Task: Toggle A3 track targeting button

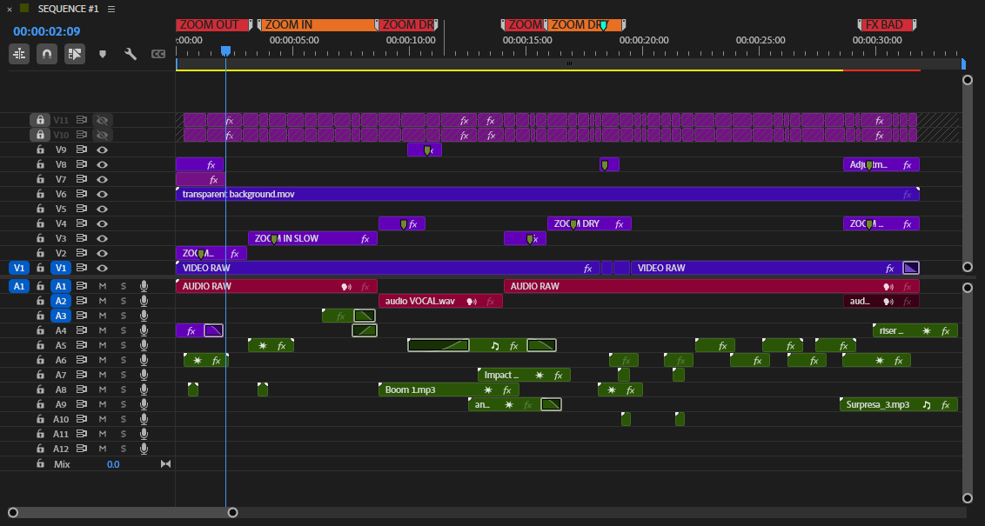Action: coord(60,316)
